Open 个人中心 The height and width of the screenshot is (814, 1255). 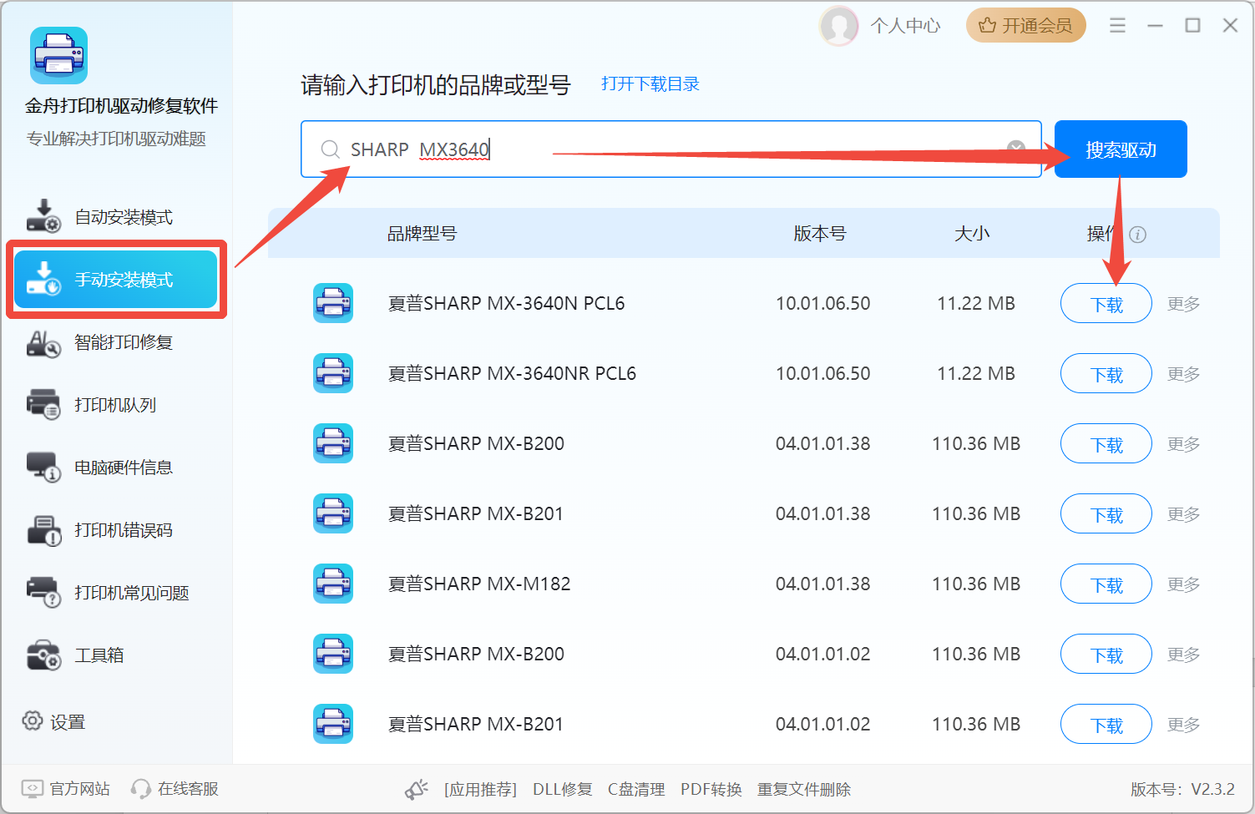point(905,26)
